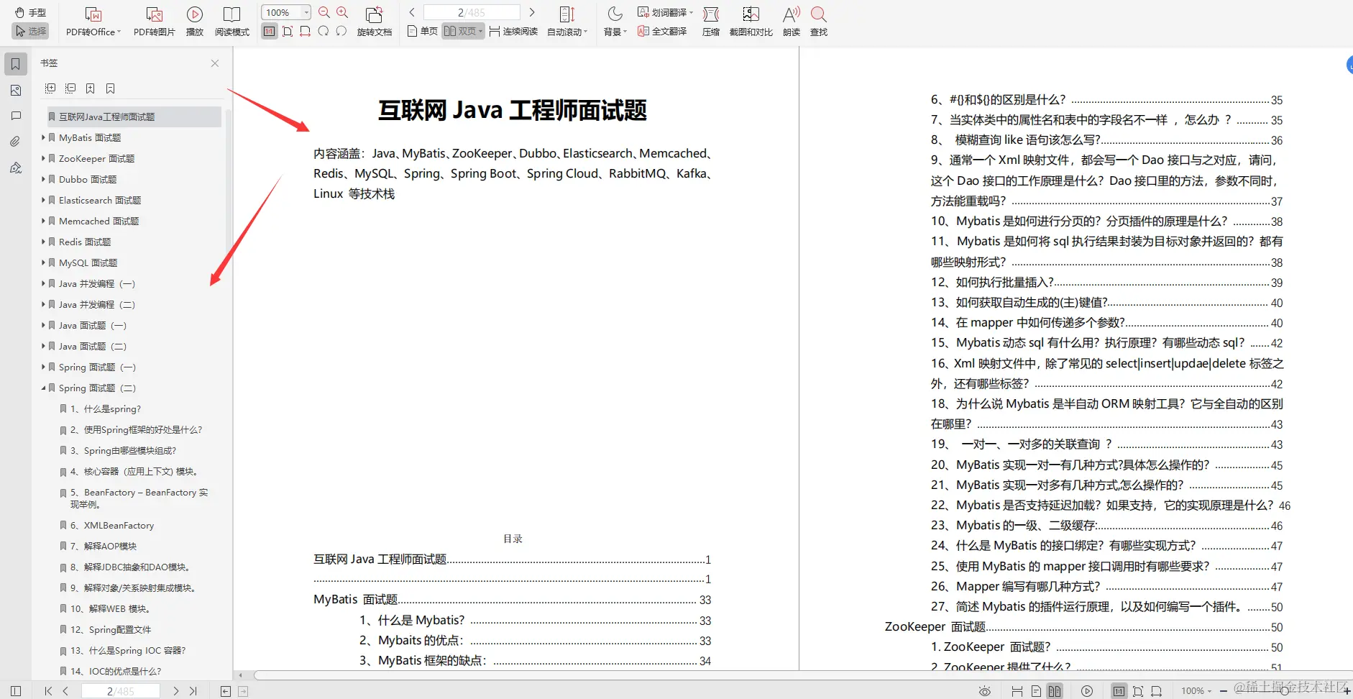Select the 互联网Java工程师面试题 bookmark
The height and width of the screenshot is (699, 1353).
[133, 116]
